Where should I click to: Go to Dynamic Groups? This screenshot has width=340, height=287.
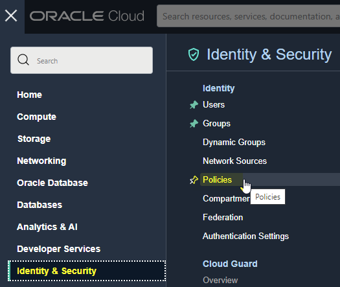234,143
